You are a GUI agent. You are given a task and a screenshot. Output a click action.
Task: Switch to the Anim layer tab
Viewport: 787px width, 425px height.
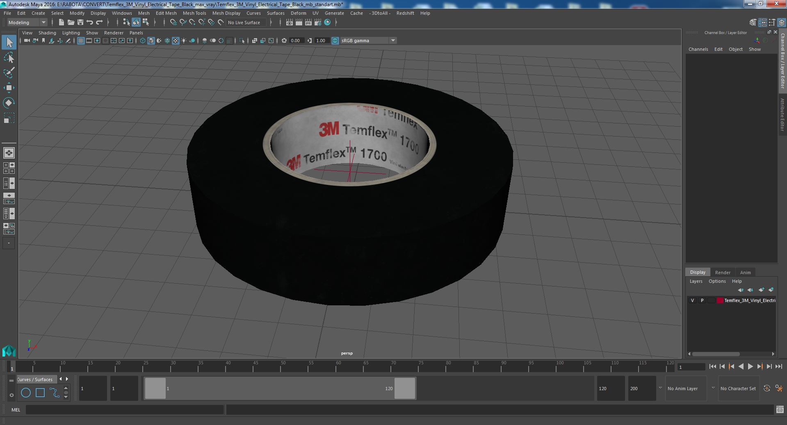[745, 273]
